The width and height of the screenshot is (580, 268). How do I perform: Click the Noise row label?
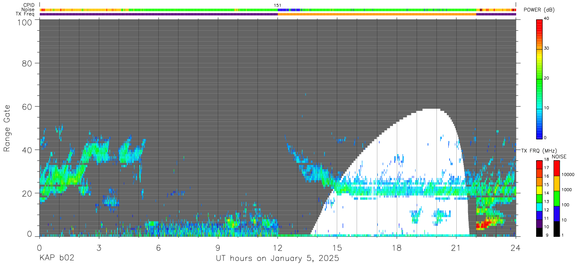click(28, 9)
